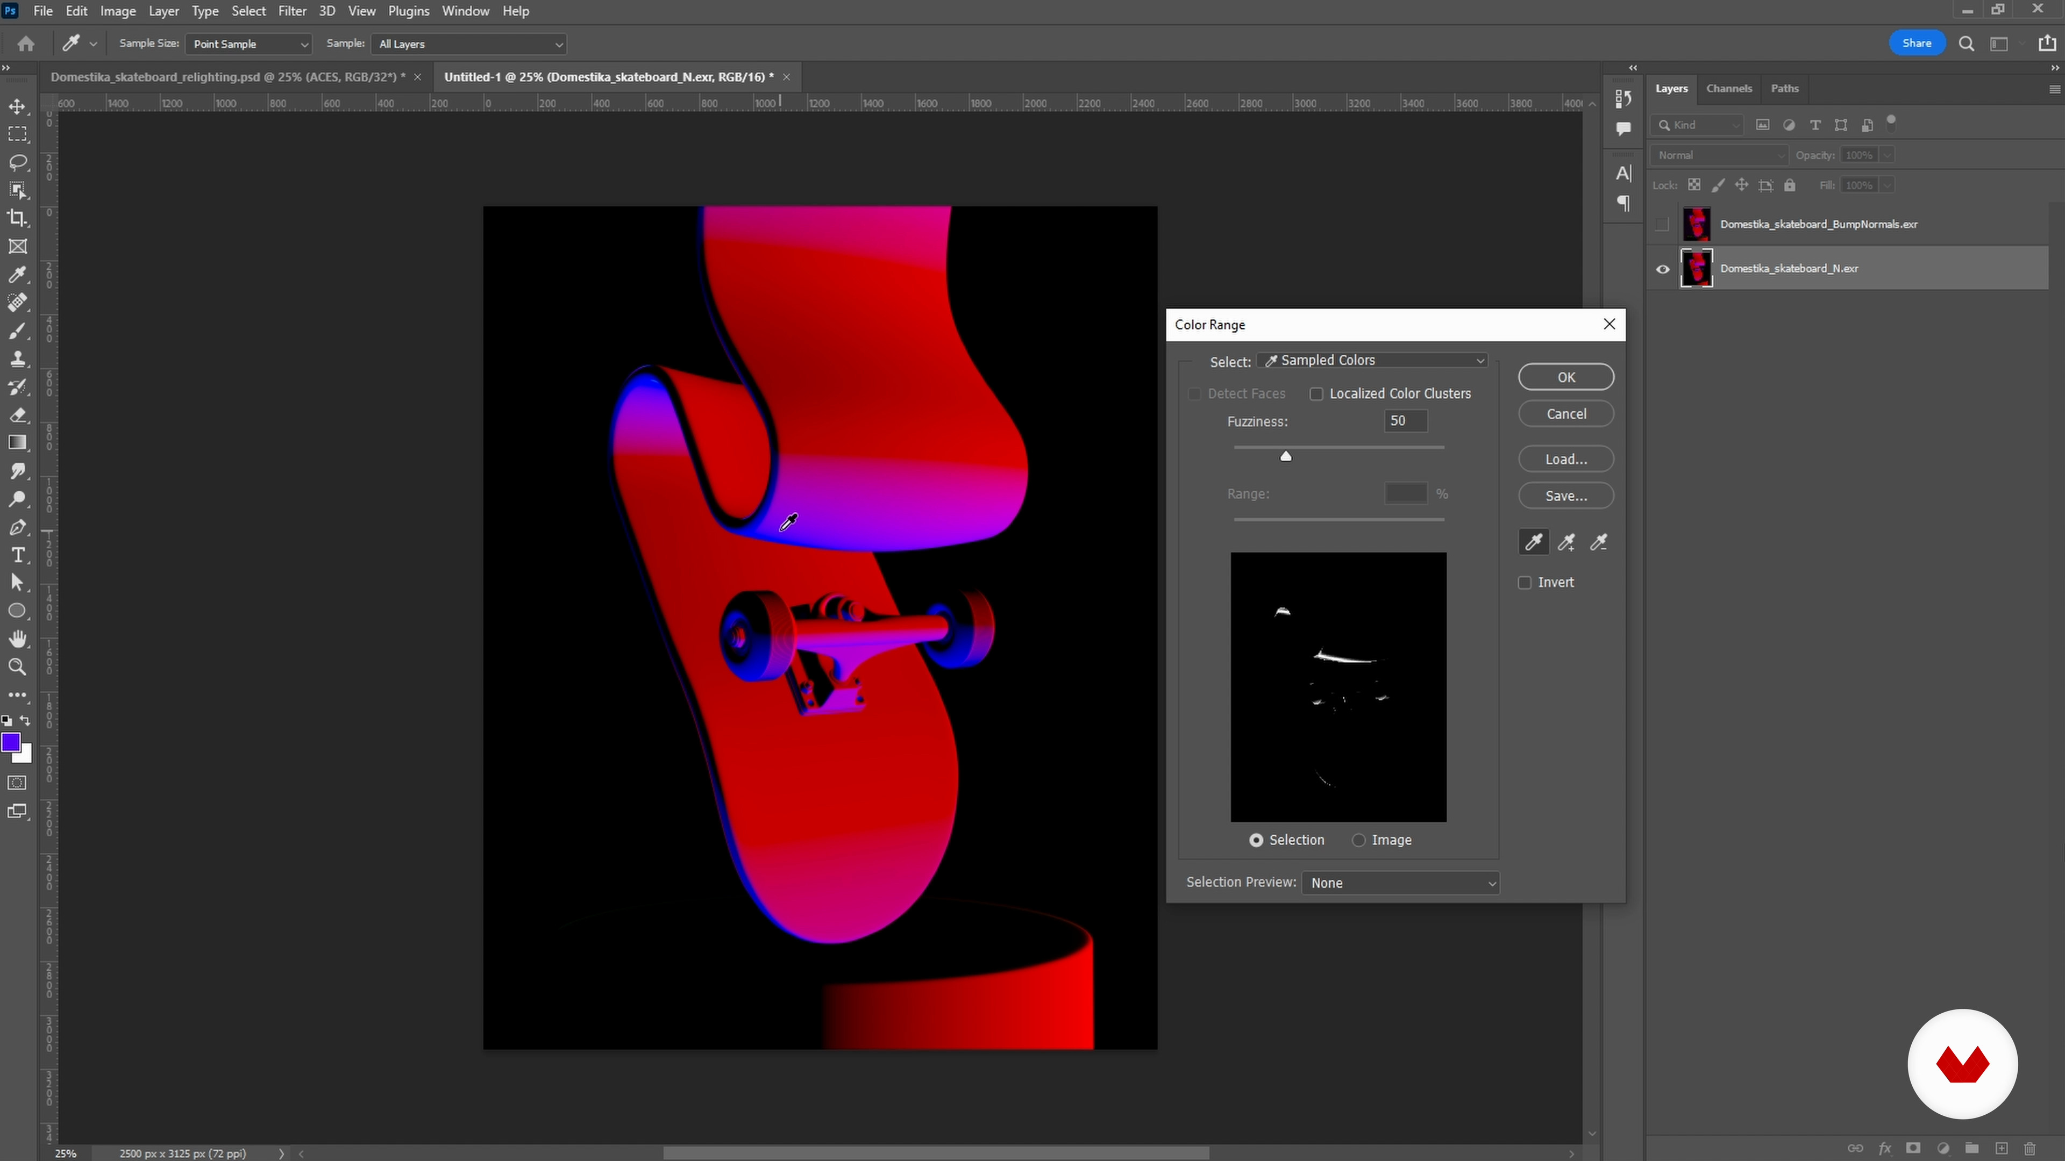Create a new layer with plus icon

coord(2001,1148)
